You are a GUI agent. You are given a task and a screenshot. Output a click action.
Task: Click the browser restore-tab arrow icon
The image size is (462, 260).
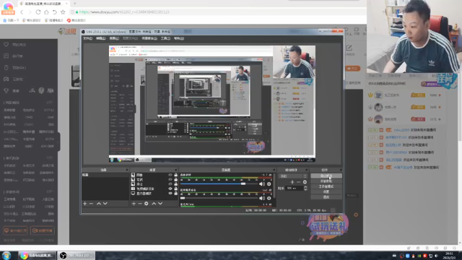click(x=55, y=12)
